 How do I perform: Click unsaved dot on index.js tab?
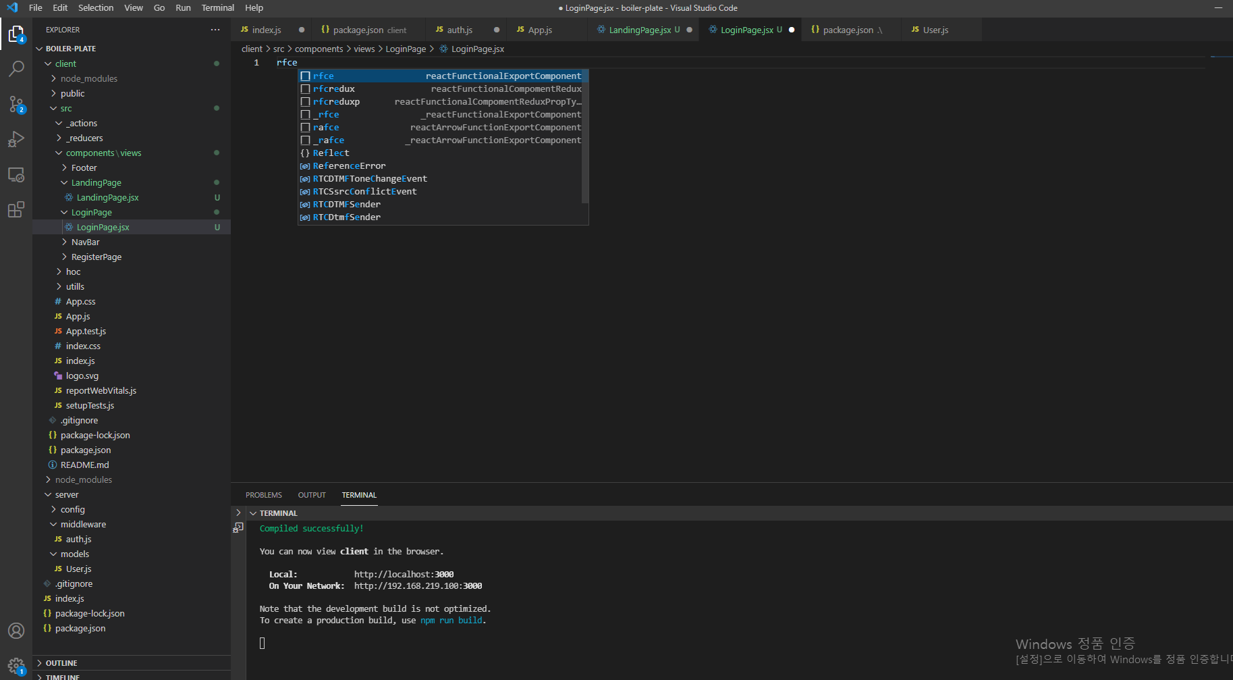coord(302,30)
